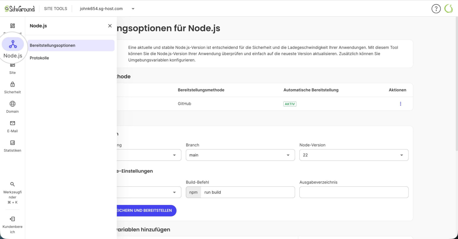Open the Dashboard grid icon in sidebar

click(13, 26)
